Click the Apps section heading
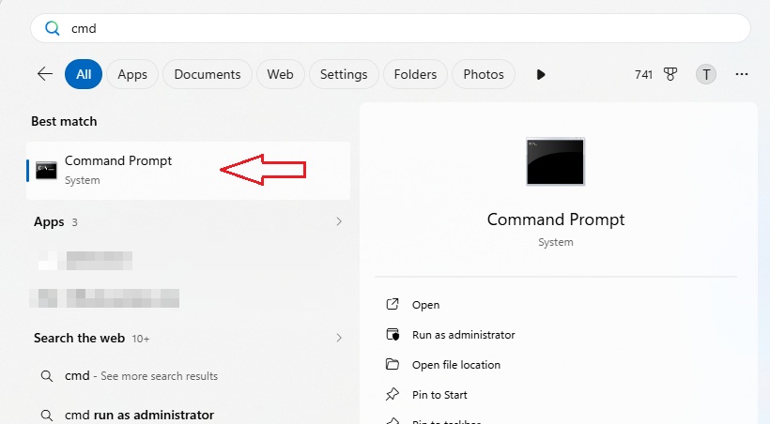 (49, 221)
